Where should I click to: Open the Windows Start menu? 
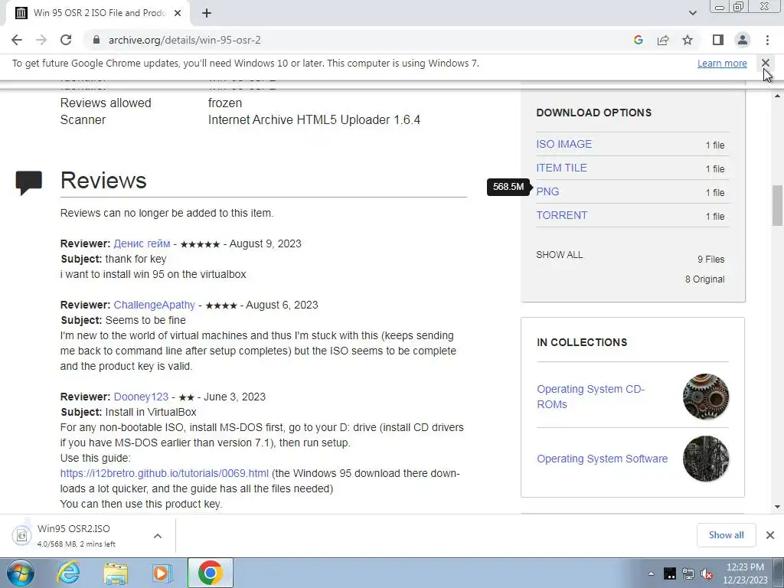tap(21, 573)
